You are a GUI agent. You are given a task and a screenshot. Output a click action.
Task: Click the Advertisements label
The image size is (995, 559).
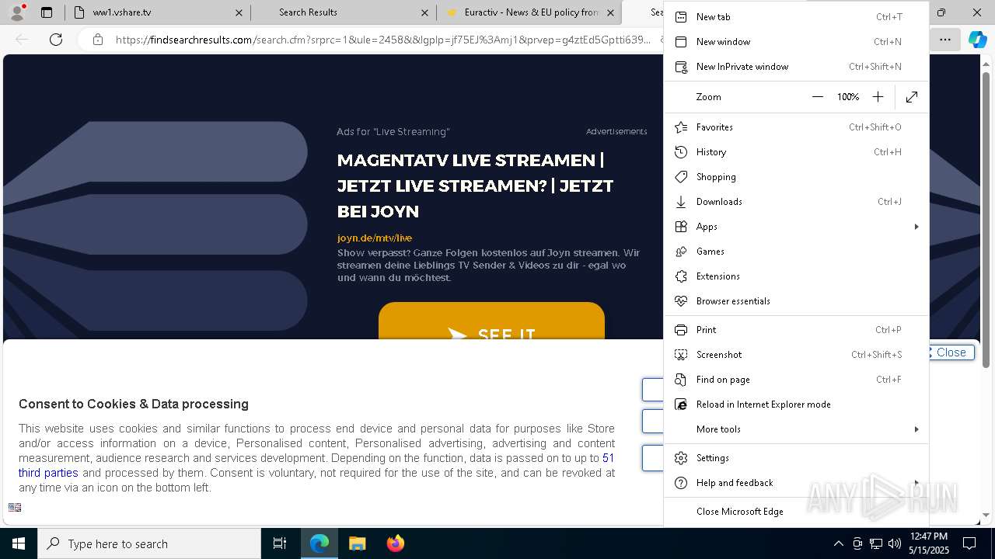(616, 131)
